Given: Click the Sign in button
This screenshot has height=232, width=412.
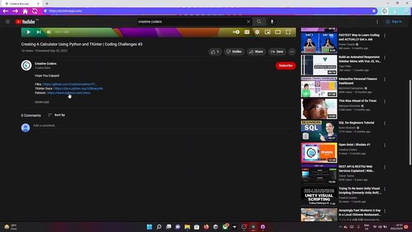Looking at the screenshot, I should tap(393, 21).
